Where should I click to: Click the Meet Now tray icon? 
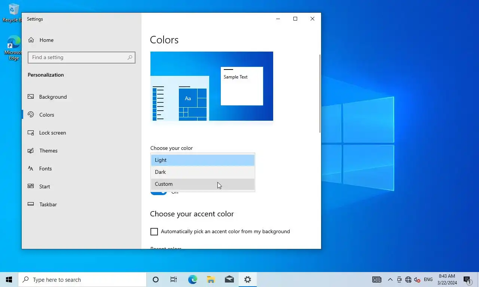point(399,280)
